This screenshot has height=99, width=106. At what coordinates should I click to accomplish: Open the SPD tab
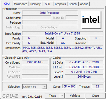[x=48, y=4]
